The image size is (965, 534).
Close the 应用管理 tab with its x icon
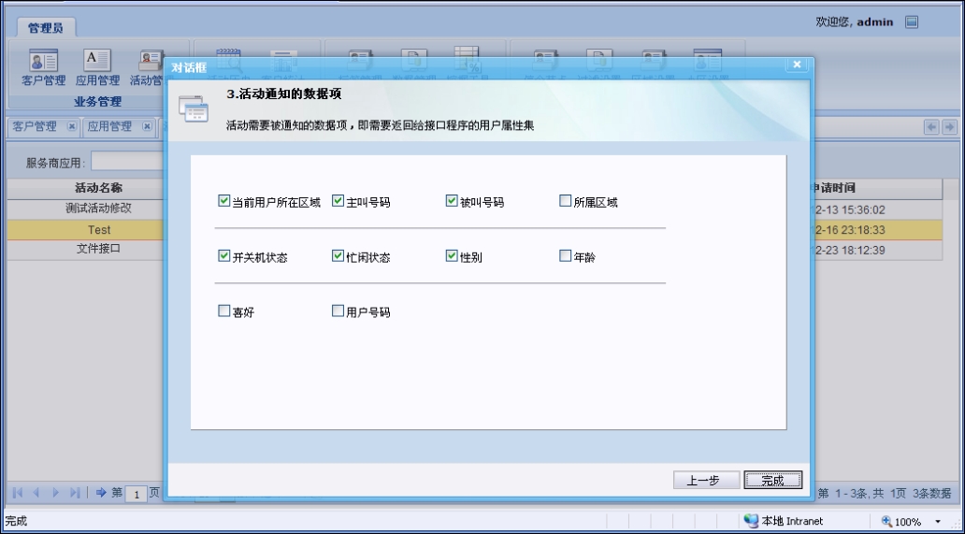click(x=147, y=127)
